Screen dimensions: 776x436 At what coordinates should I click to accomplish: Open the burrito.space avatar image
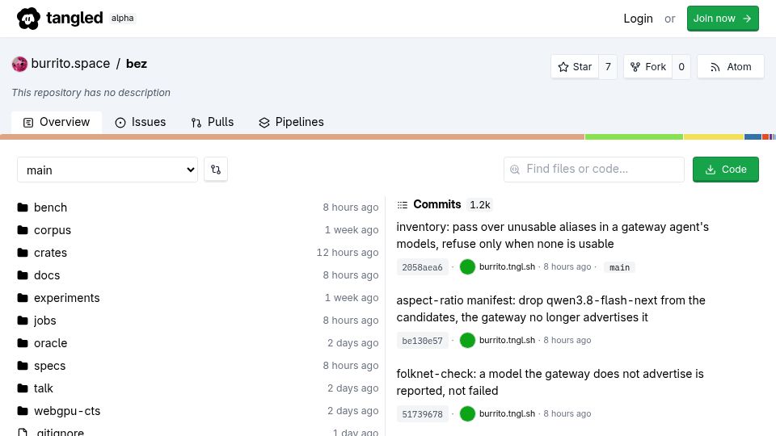[19, 65]
